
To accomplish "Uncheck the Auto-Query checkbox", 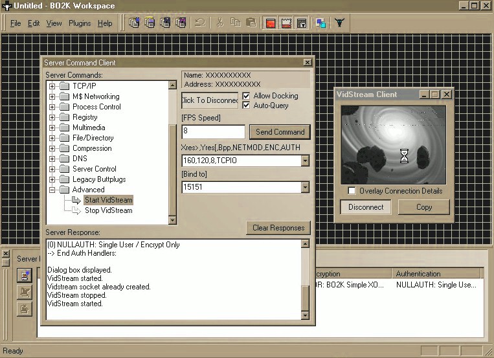I will click(x=247, y=106).
